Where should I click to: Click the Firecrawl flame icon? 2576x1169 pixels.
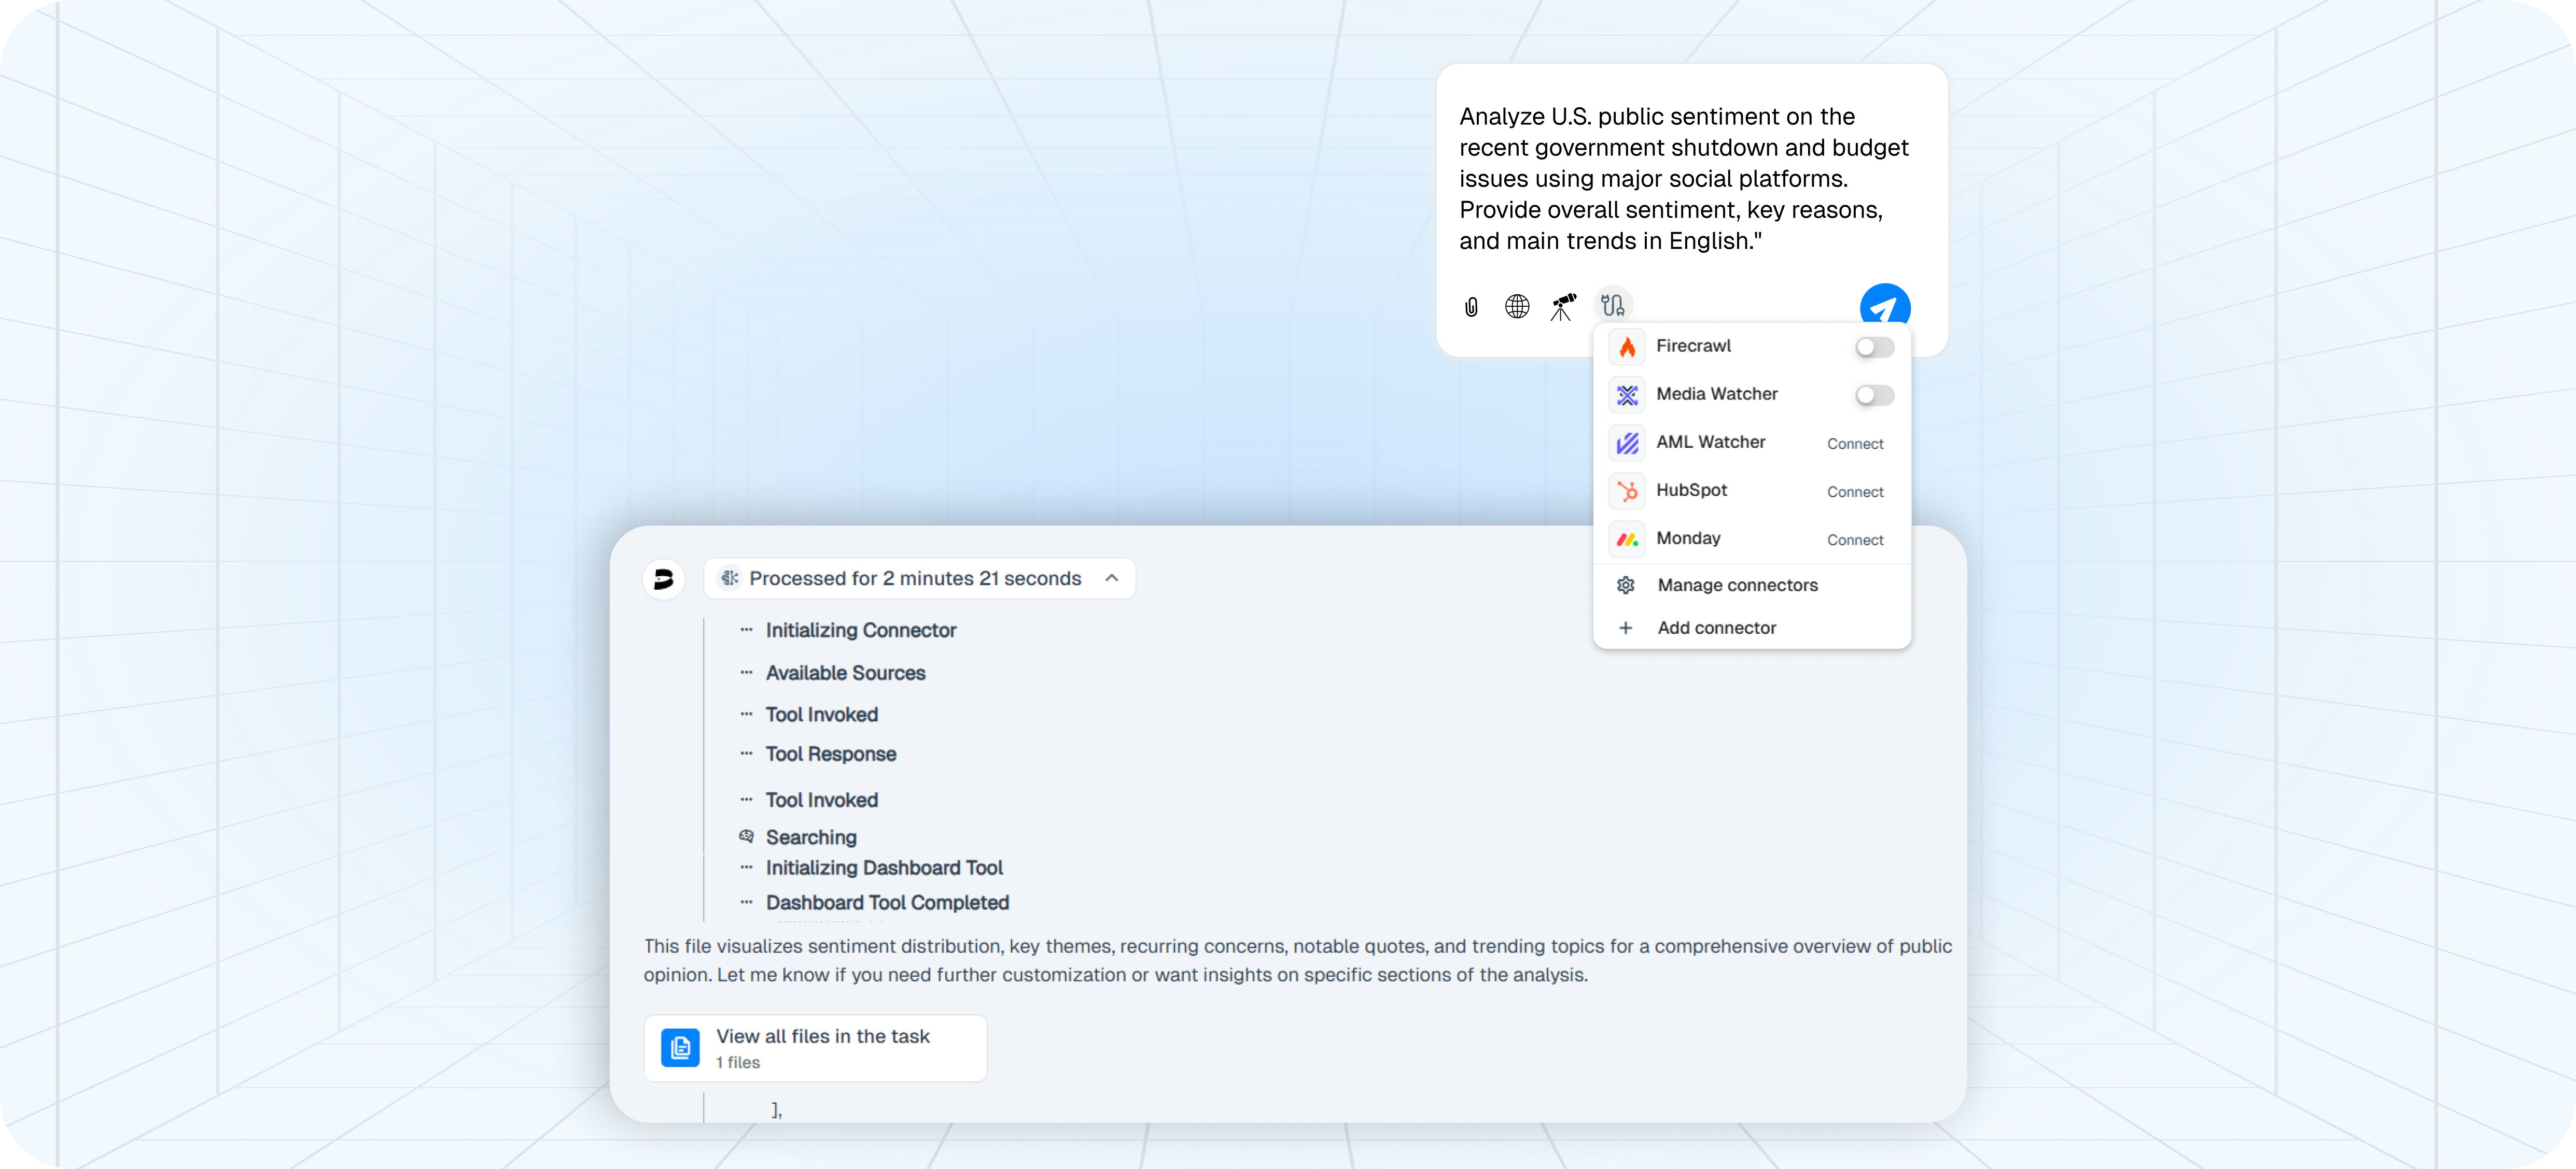point(1627,346)
